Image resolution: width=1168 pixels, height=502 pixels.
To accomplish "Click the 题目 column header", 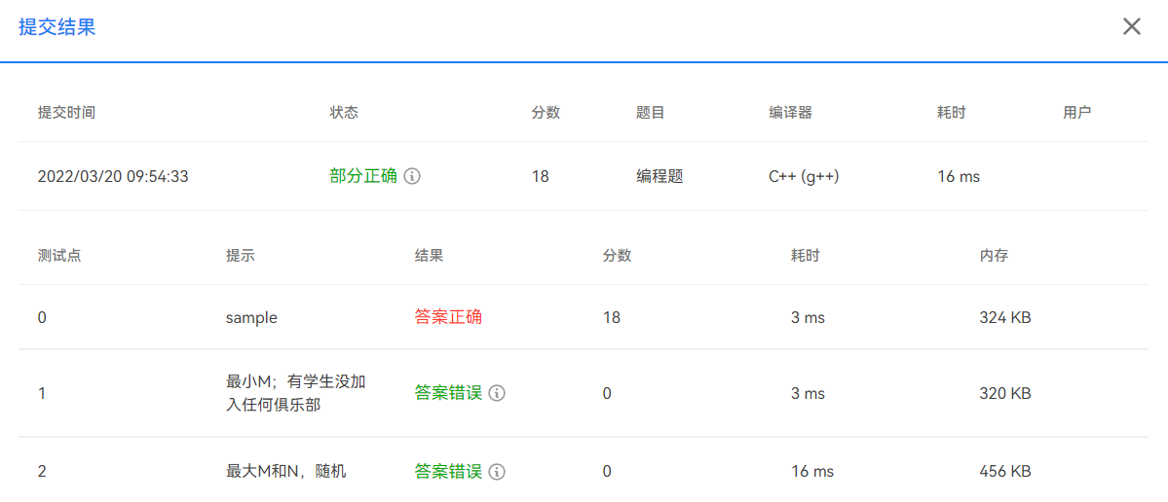I will click(x=651, y=113).
